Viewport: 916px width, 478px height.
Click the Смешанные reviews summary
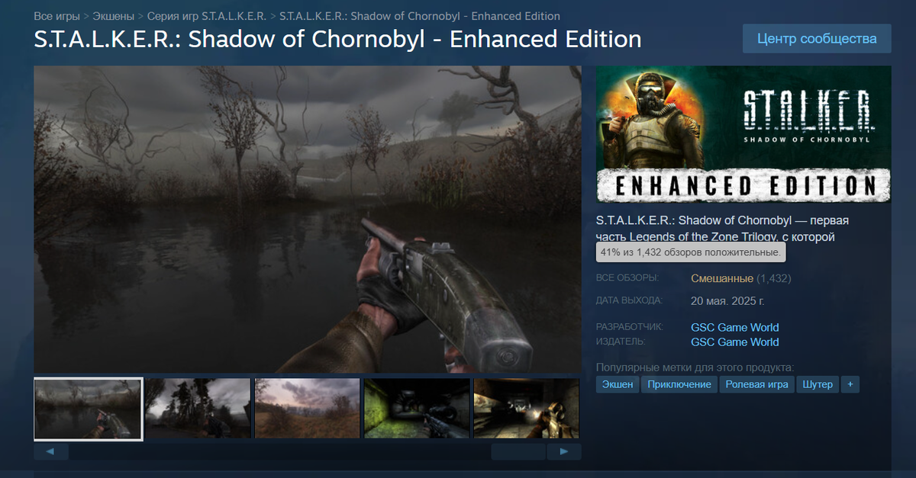point(722,278)
